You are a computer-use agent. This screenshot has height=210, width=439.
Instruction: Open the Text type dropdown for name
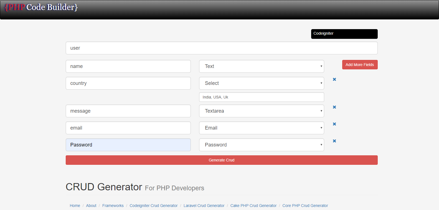click(x=262, y=66)
